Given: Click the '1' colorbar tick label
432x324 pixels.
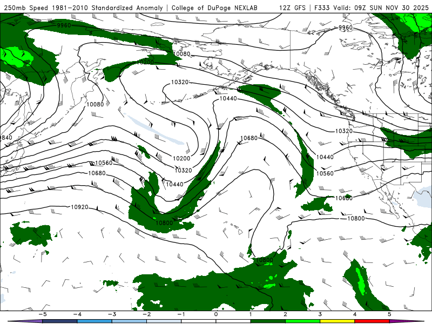Looking at the screenshot, I should pos(251,314).
